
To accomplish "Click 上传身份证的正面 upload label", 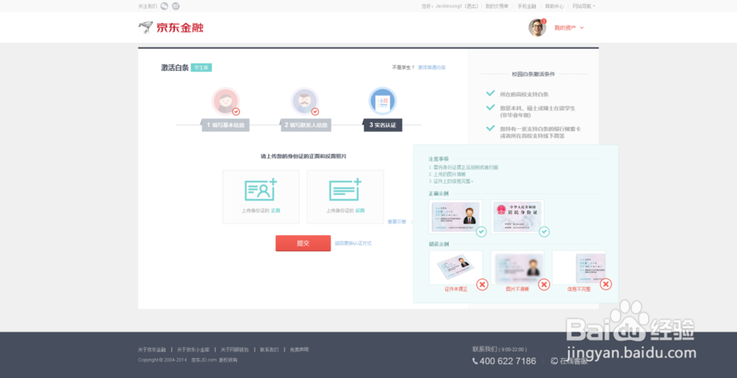I will point(261,211).
